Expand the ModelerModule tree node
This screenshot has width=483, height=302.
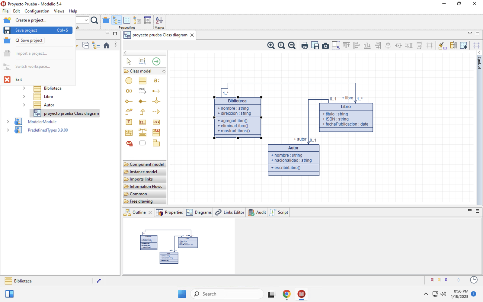click(x=8, y=122)
